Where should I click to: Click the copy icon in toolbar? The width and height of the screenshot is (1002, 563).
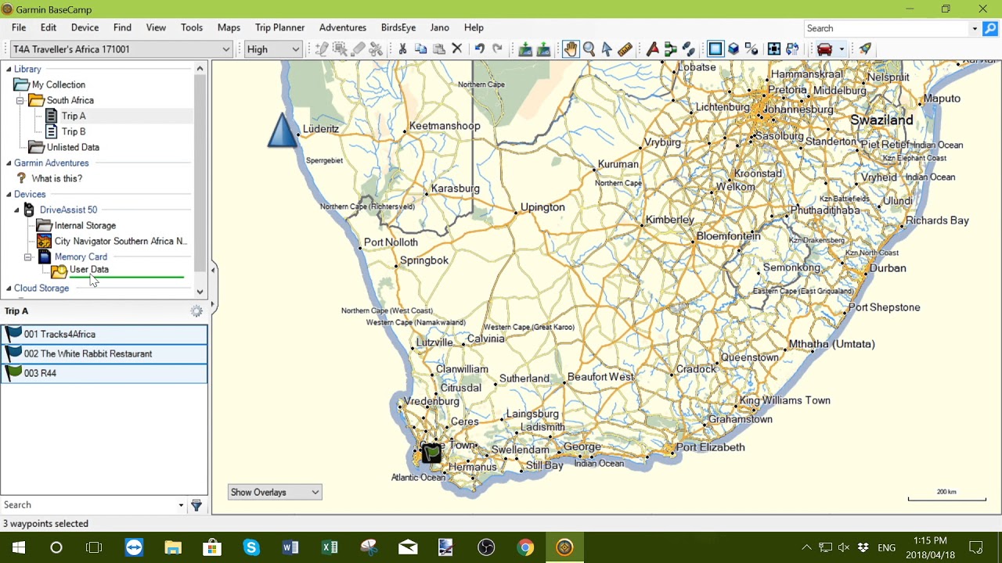[x=420, y=49]
